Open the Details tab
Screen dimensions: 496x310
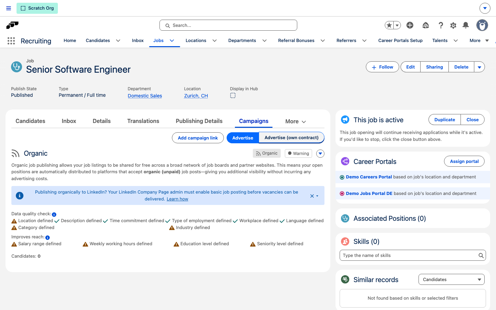[102, 121]
